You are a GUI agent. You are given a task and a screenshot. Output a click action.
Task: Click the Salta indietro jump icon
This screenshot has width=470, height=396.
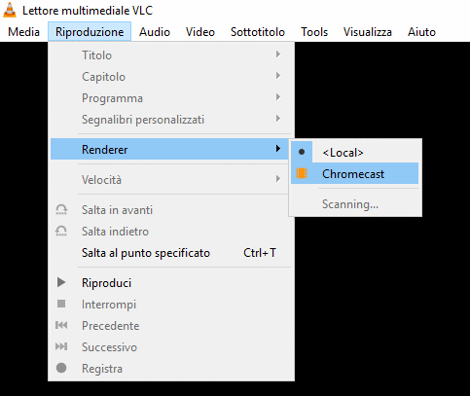(x=61, y=231)
